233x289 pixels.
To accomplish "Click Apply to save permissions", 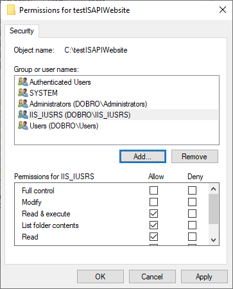I will [204, 276].
